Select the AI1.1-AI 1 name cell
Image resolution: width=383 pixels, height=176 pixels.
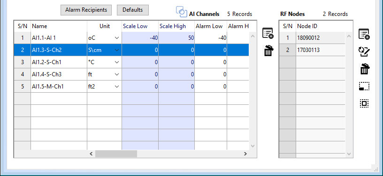[x=59, y=38]
